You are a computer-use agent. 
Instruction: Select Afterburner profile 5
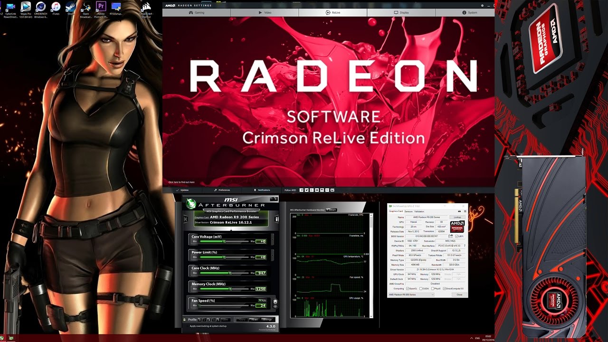tap(218, 320)
